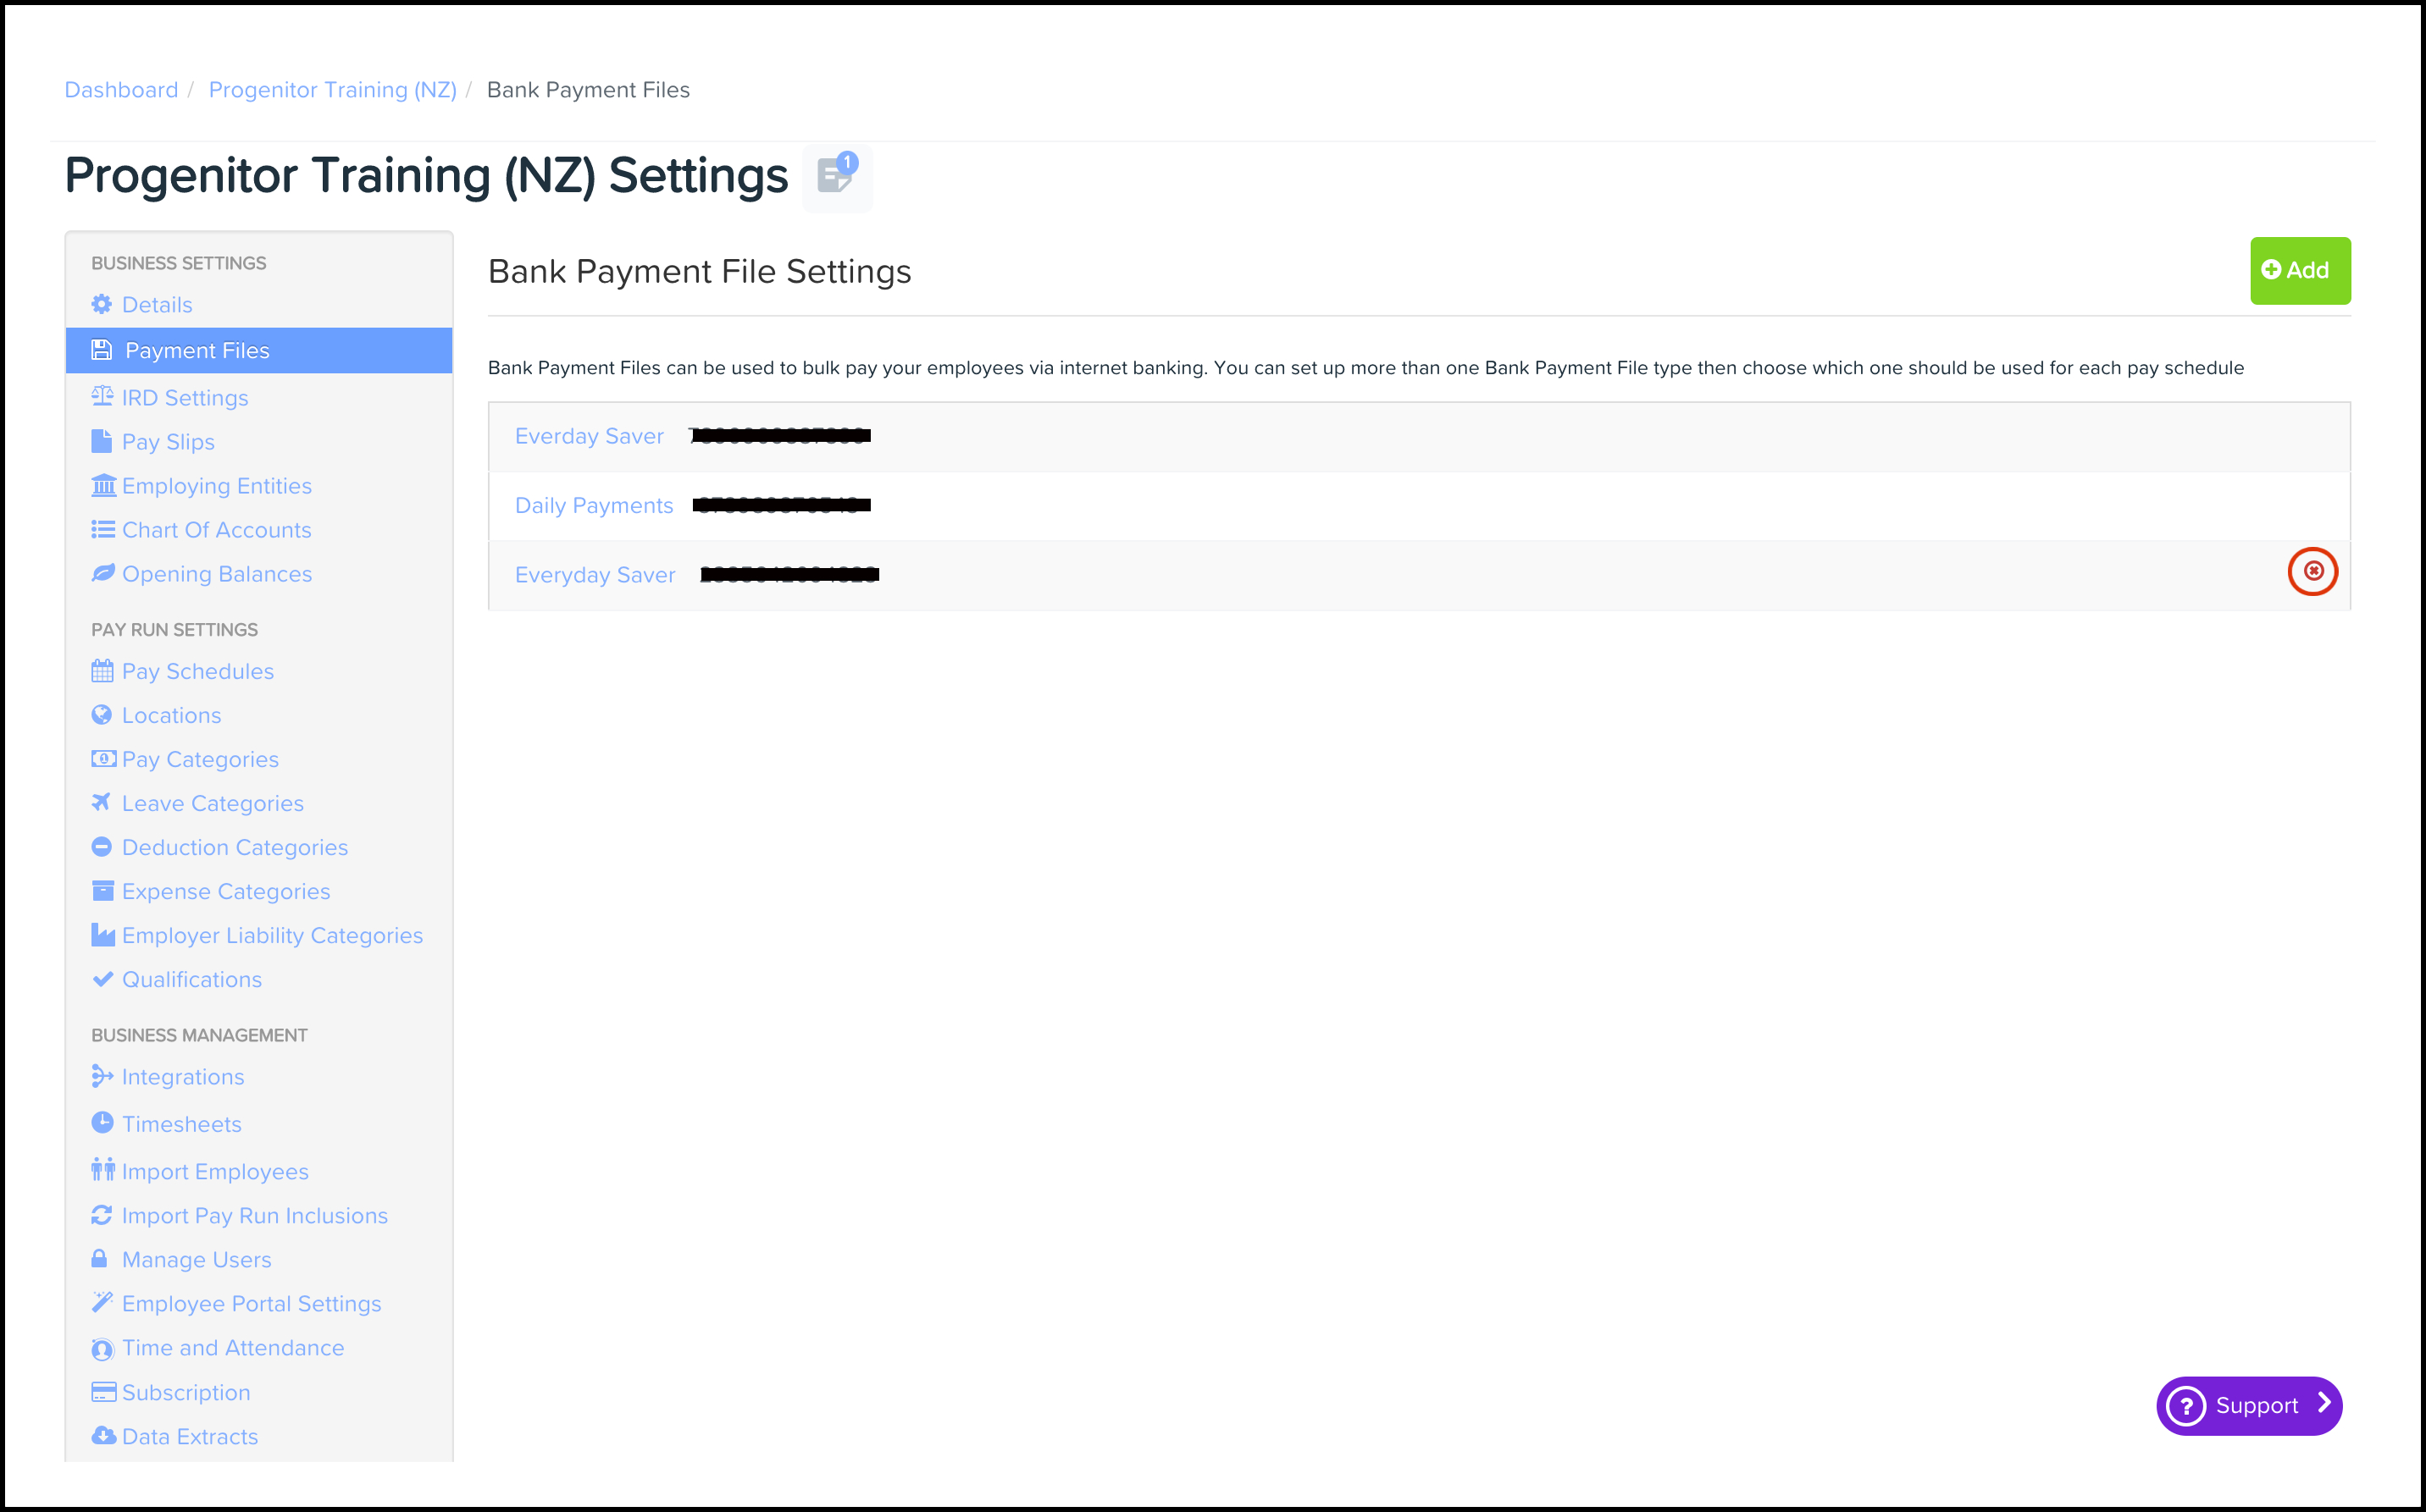Open the Progenitor Training (NZ) breadcrumb
Image resolution: width=2426 pixels, height=1512 pixels.
(x=332, y=90)
